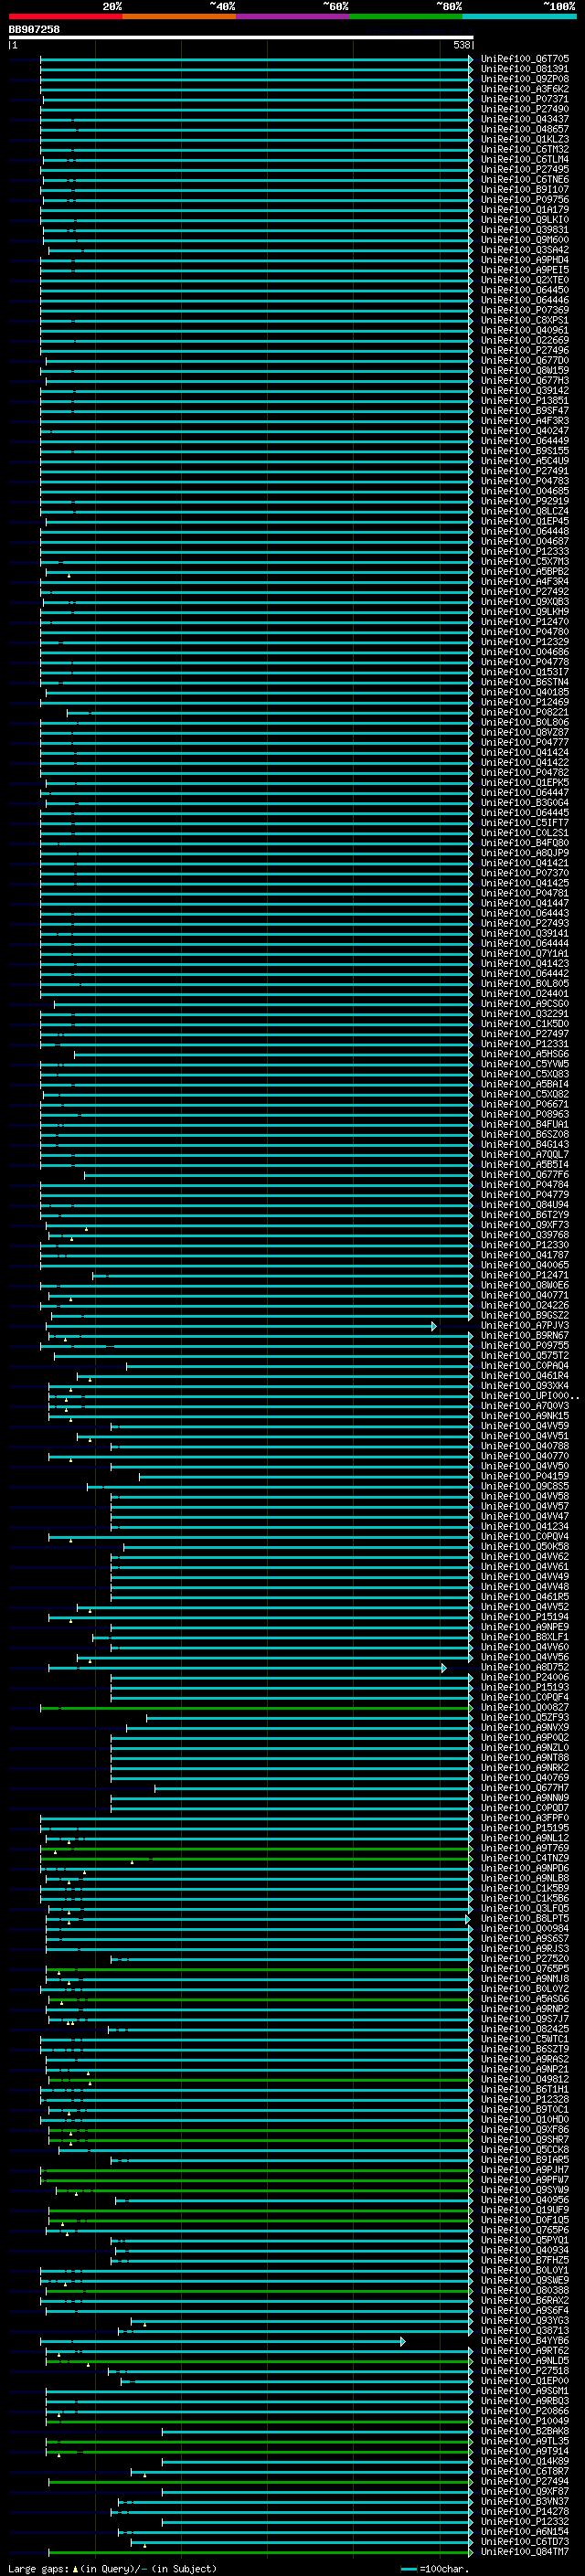Open hit UniRef100_P07371

(x=524, y=99)
